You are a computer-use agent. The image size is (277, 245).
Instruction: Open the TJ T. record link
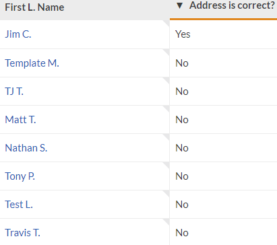14,92
